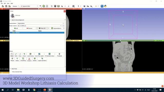Activate the Grow from seeds effect
The image size is (164, 92).
(39, 55)
